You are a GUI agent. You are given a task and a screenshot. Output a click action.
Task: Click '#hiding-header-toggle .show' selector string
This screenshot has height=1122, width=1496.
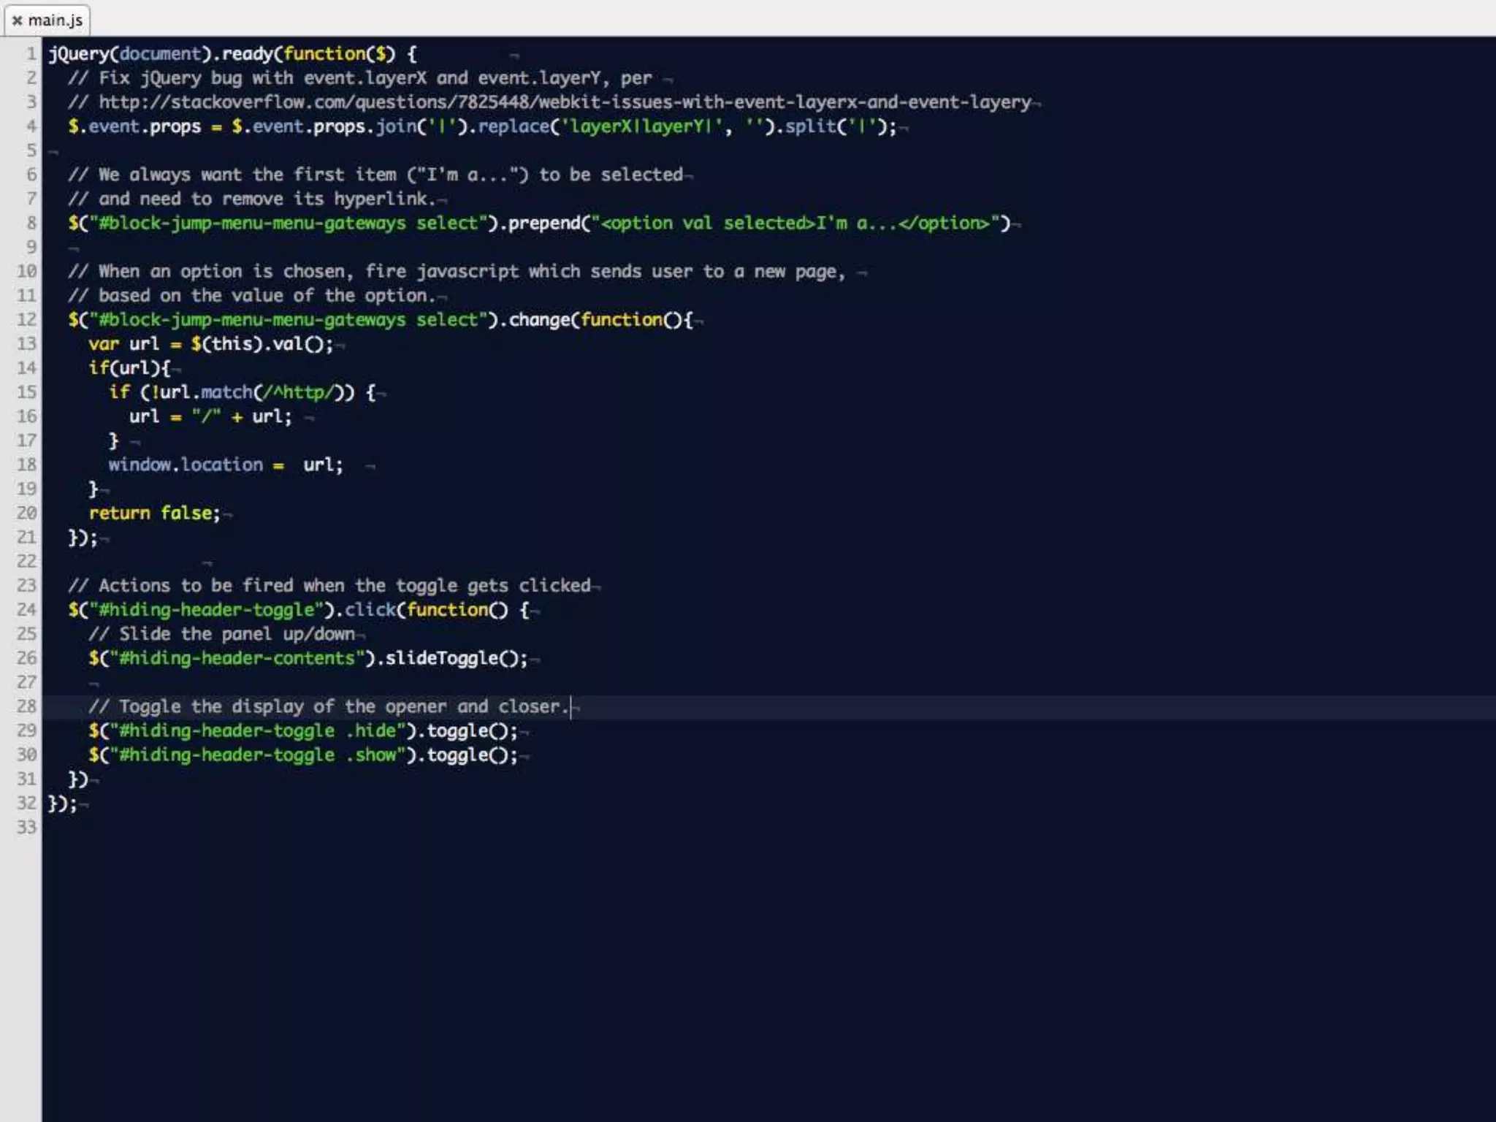click(x=258, y=755)
